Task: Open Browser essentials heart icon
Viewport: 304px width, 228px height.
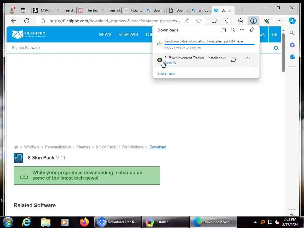Action: 267,21
